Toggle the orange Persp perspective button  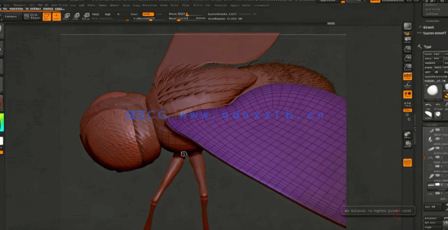[408, 76]
